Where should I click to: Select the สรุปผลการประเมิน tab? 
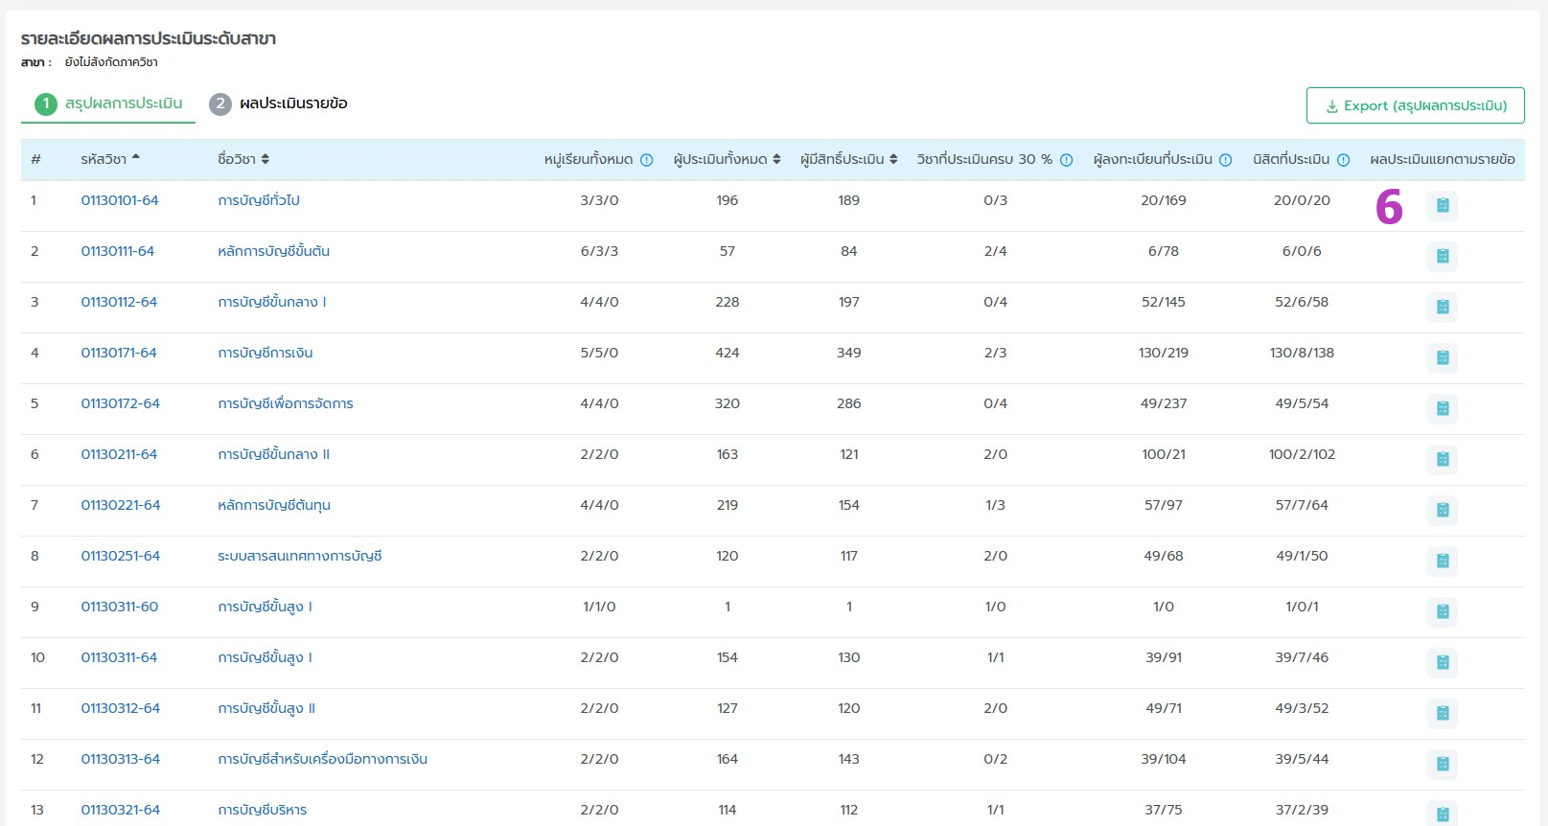[109, 103]
